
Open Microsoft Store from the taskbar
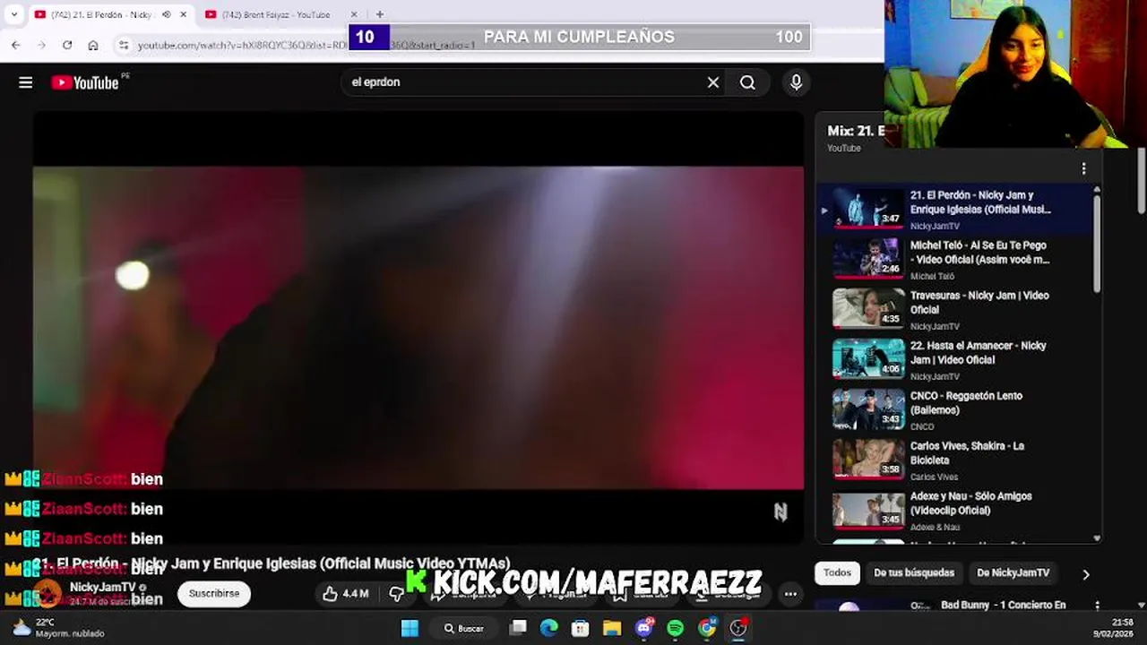[580, 628]
